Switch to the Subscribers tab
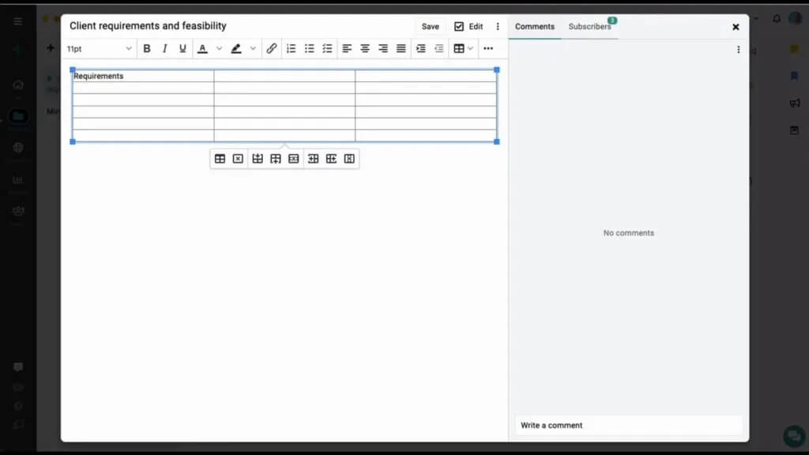Viewport: 809px width, 455px height. point(589,26)
